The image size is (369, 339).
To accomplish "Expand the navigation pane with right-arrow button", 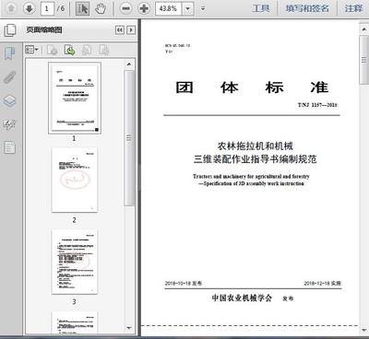I will pyautogui.click(x=131, y=30).
